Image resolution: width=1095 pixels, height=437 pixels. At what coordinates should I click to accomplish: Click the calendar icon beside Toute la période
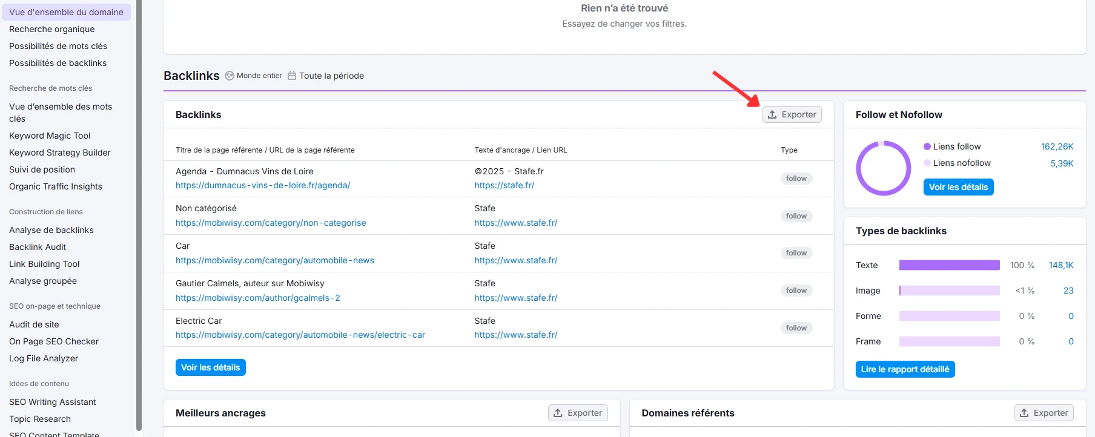(292, 76)
